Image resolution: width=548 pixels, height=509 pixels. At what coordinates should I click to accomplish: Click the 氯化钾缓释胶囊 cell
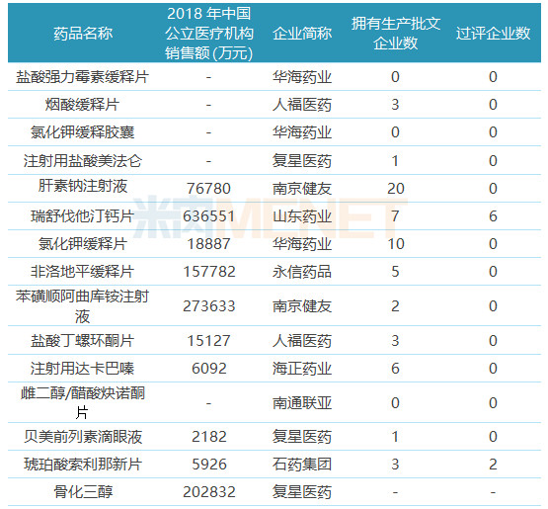click(83, 132)
